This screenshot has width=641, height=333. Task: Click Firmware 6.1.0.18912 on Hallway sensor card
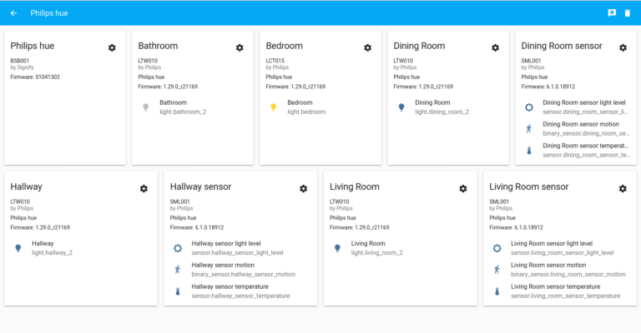point(197,227)
